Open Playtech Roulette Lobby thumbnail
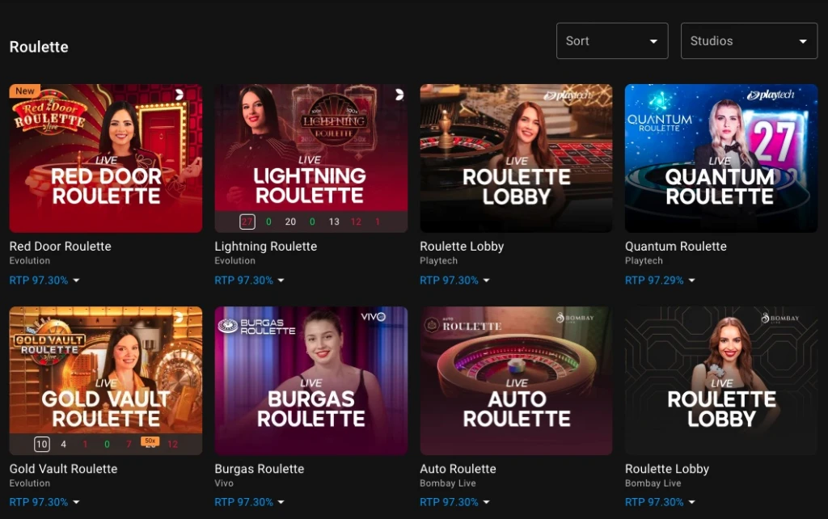The image size is (828, 519). coord(516,158)
